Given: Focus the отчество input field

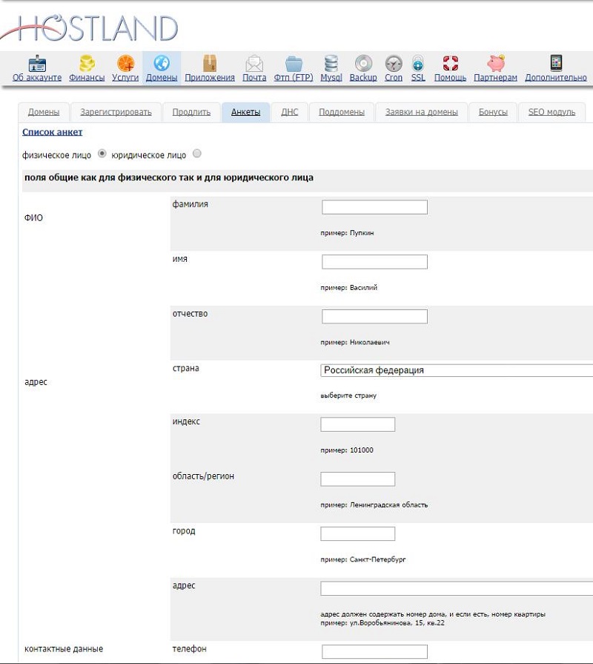Looking at the screenshot, I should point(375,316).
